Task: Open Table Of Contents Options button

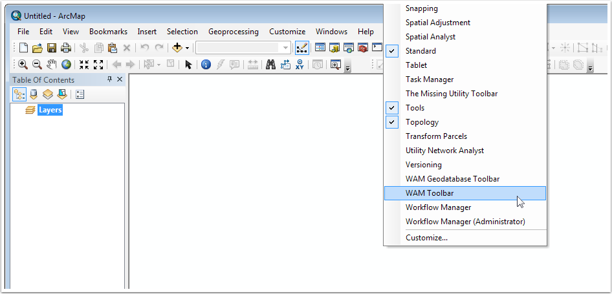Action: (x=80, y=94)
